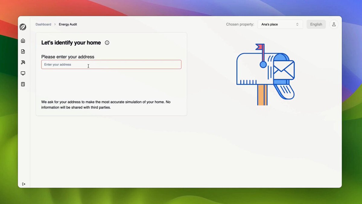Click the app logo in the sidebar

23,27
